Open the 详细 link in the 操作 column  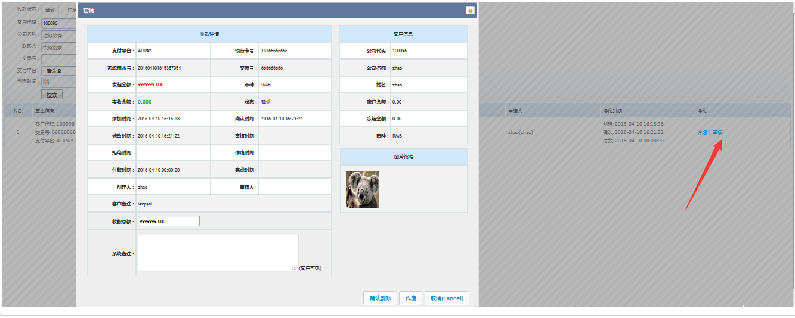701,132
